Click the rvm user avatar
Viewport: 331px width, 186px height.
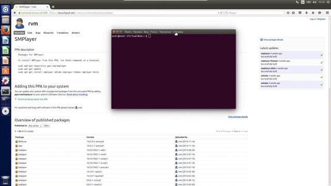click(20, 23)
